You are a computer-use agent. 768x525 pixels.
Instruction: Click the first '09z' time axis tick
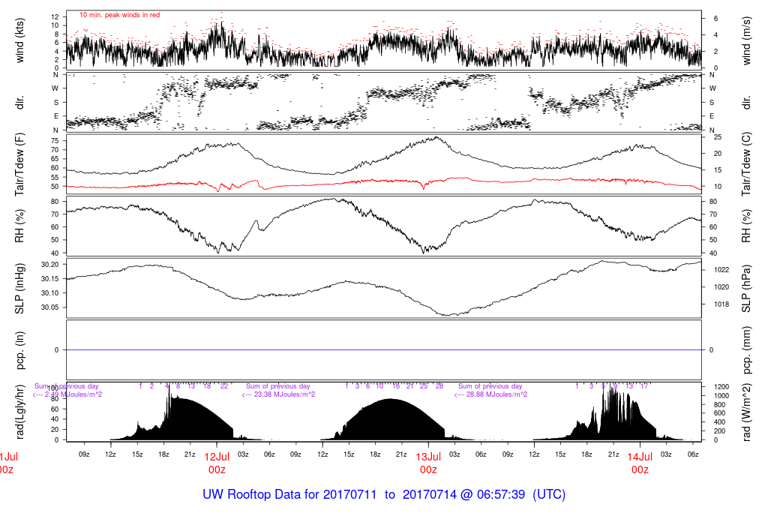(84, 454)
